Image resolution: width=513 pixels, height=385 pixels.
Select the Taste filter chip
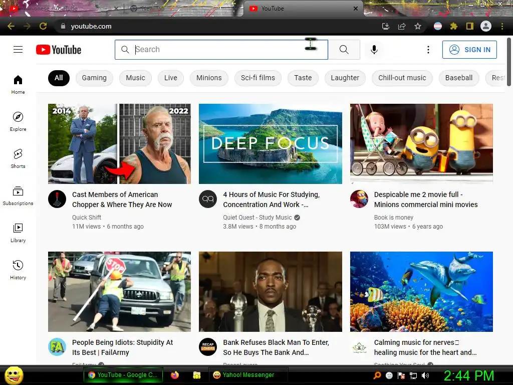coord(303,78)
